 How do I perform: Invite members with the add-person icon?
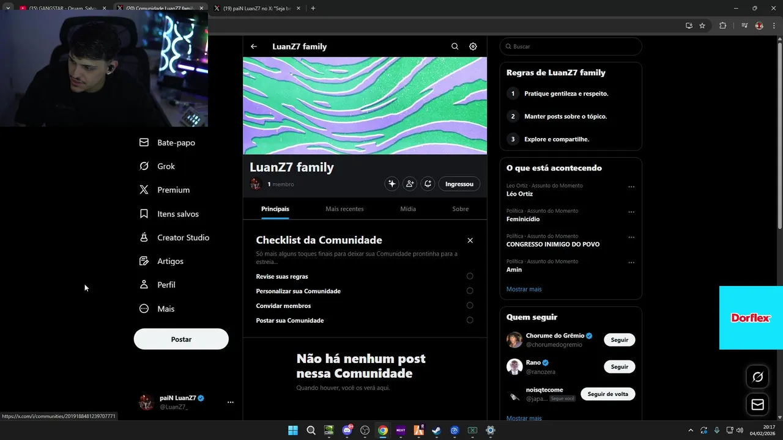(410, 184)
